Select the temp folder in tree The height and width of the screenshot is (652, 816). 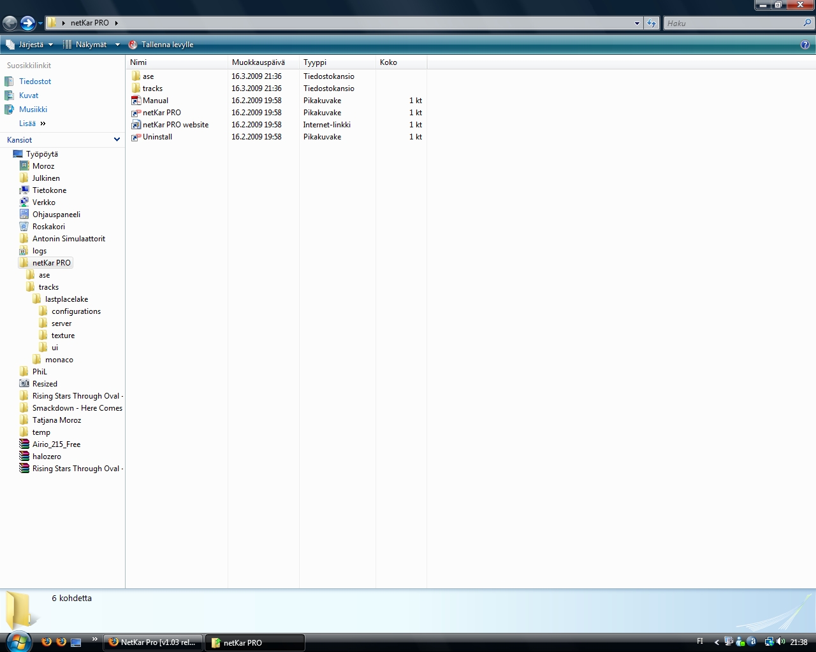pos(41,432)
